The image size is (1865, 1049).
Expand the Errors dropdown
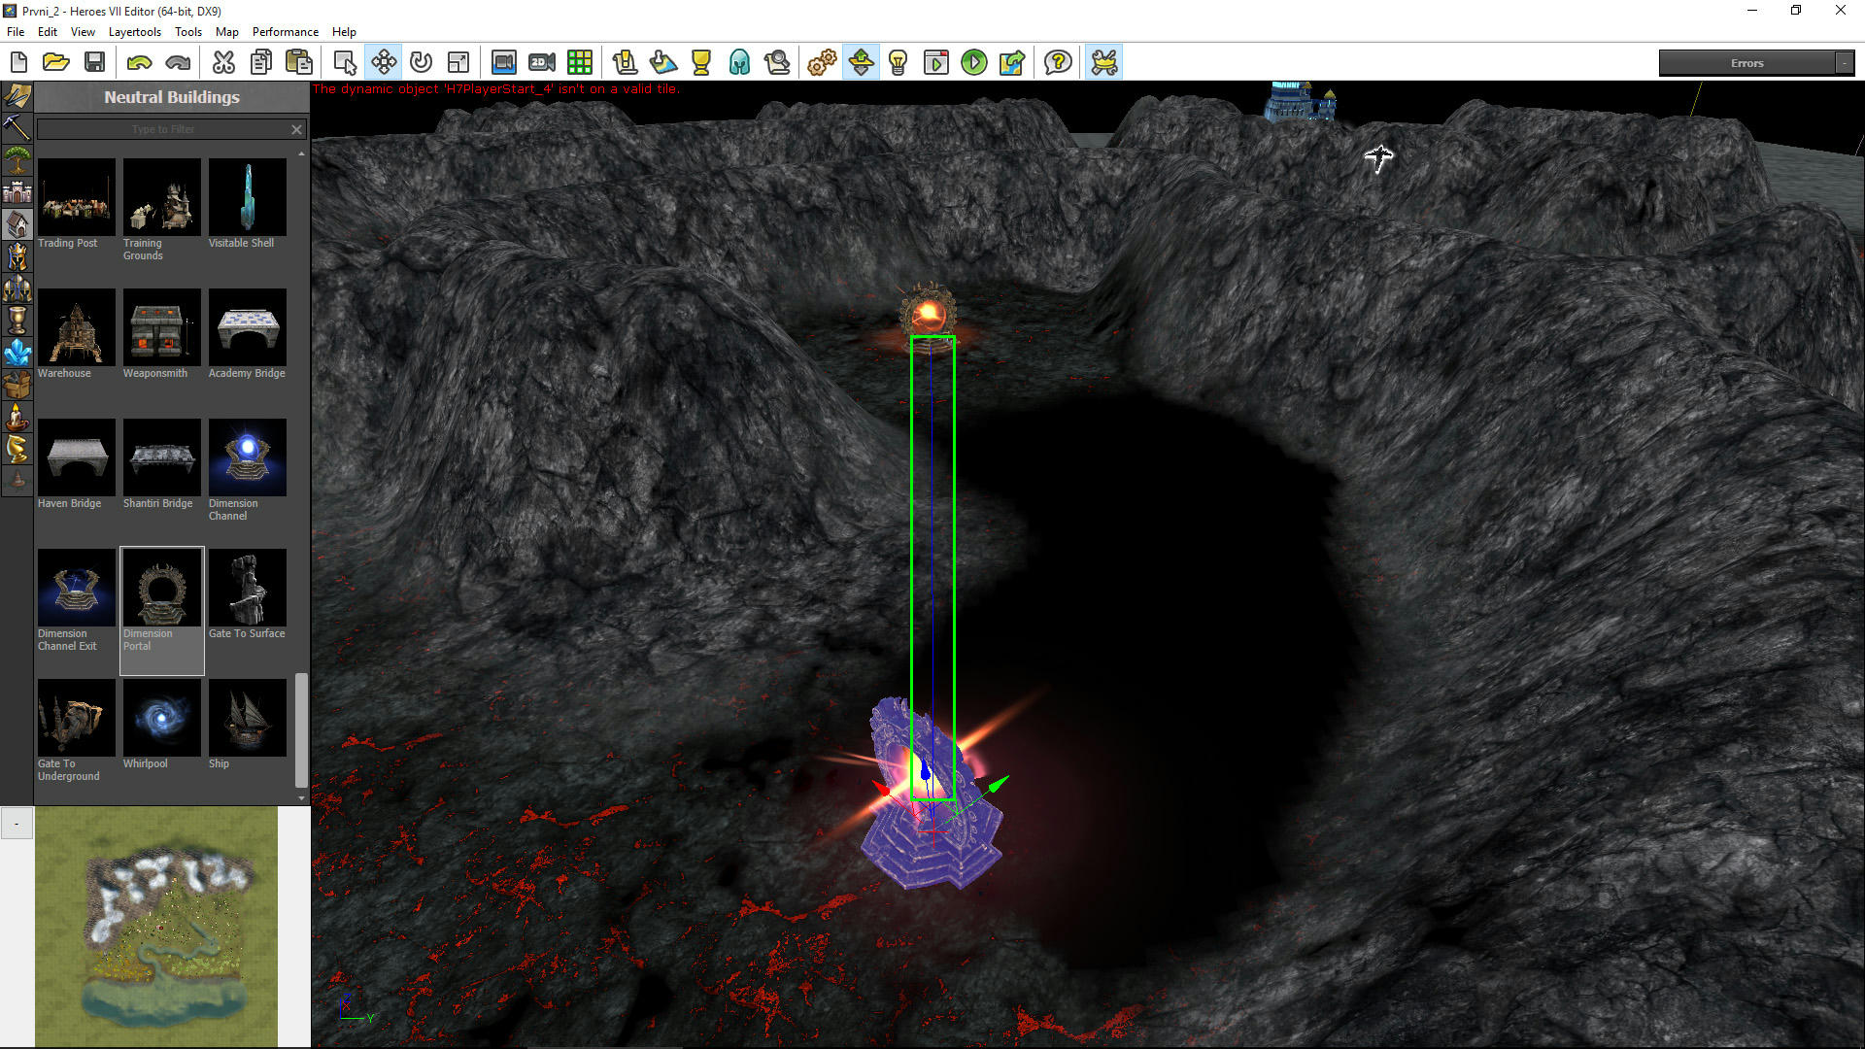click(1844, 63)
